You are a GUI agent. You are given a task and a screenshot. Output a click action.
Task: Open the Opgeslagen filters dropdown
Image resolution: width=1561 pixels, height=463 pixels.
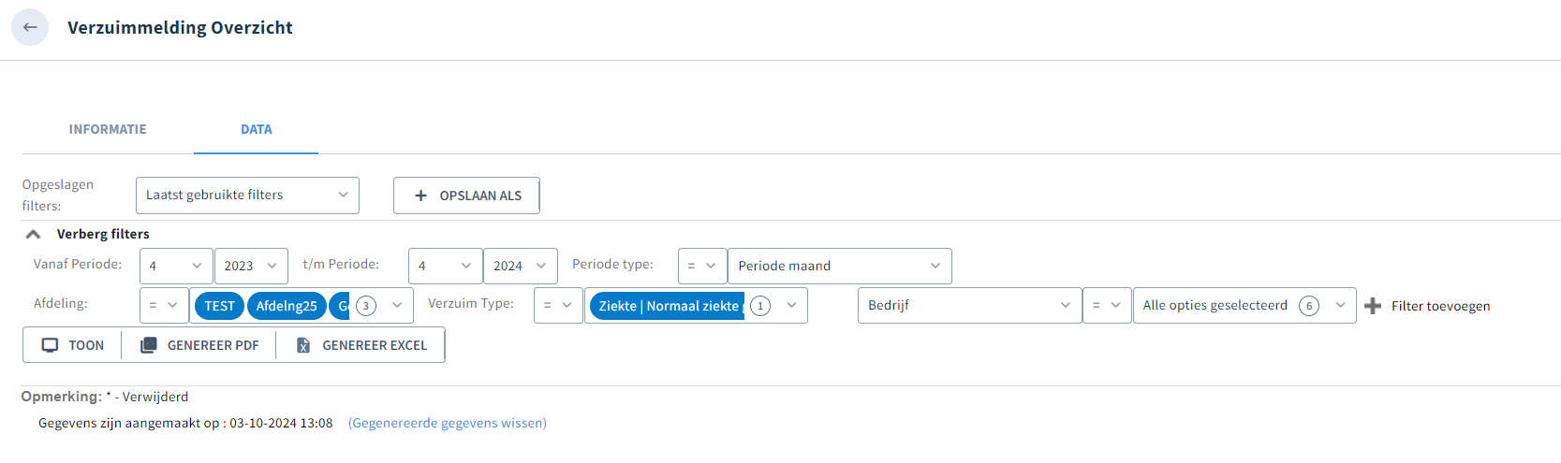point(247,195)
